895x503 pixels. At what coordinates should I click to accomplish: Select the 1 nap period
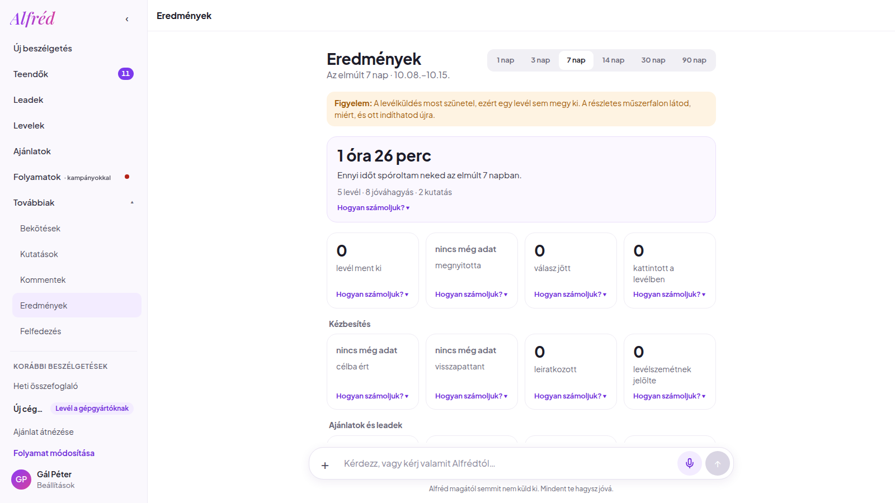(x=506, y=60)
